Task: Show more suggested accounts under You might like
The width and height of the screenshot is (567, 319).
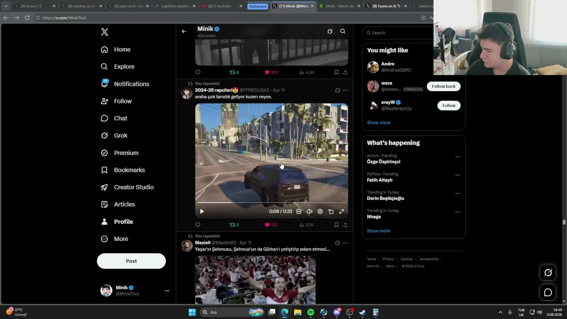Action: point(378,123)
